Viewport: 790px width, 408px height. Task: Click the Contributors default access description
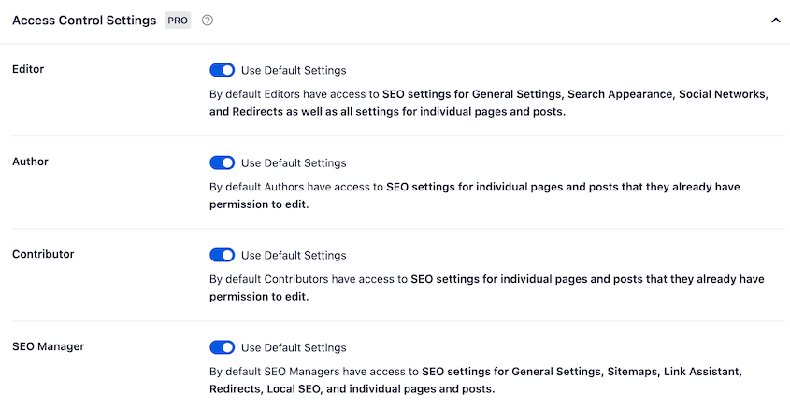click(486, 288)
